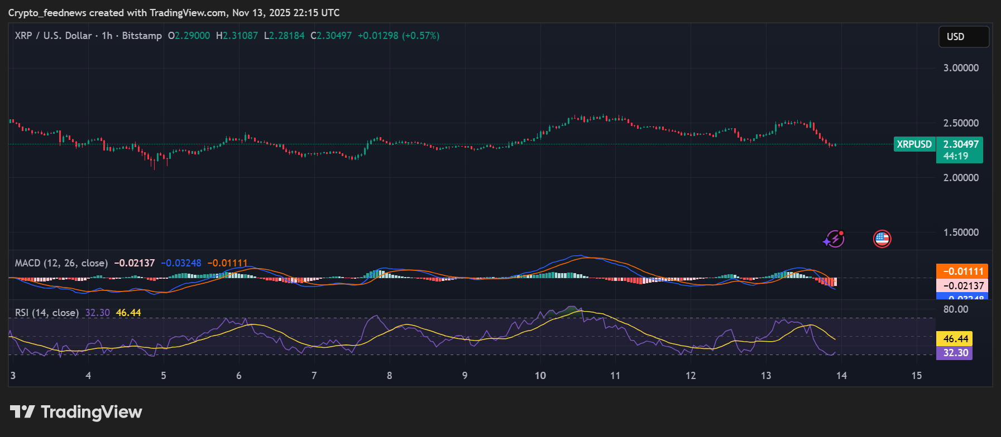The height and width of the screenshot is (437, 1001).
Task: Click the yellow 46.44 RSI axis label
Action: coord(955,339)
